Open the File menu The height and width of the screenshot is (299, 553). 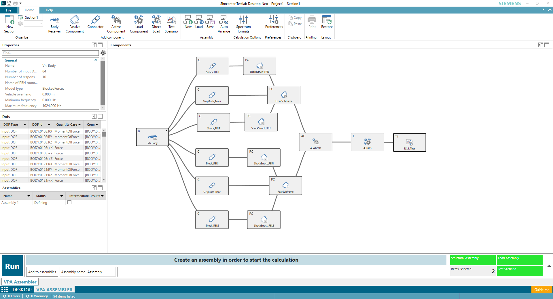[x=9, y=10]
